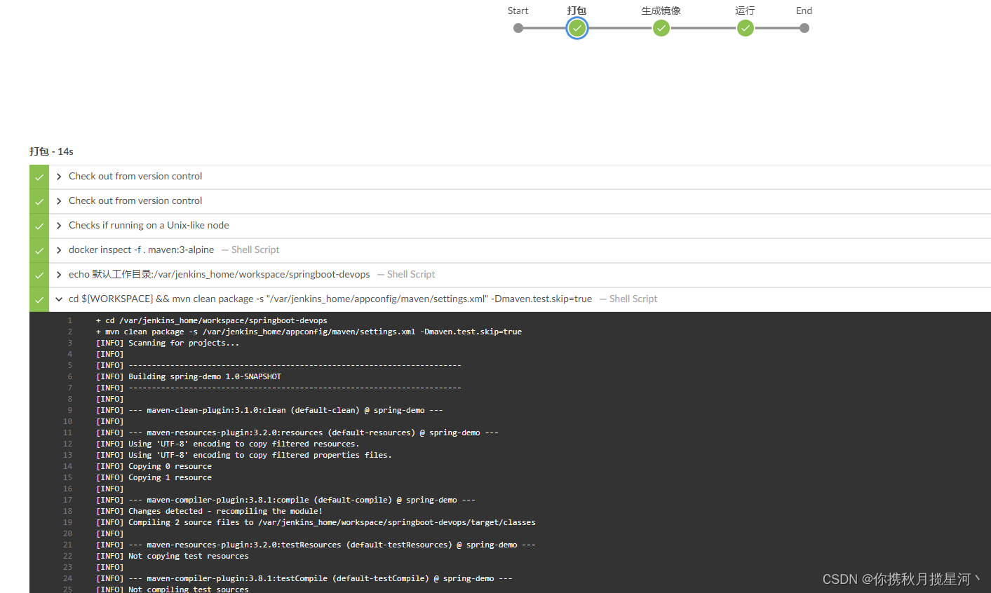Click the 打包 stage label
This screenshot has width=991, height=593.
coord(577,11)
